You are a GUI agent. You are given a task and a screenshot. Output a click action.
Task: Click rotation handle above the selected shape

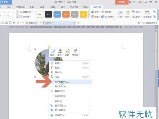tap(49, 47)
